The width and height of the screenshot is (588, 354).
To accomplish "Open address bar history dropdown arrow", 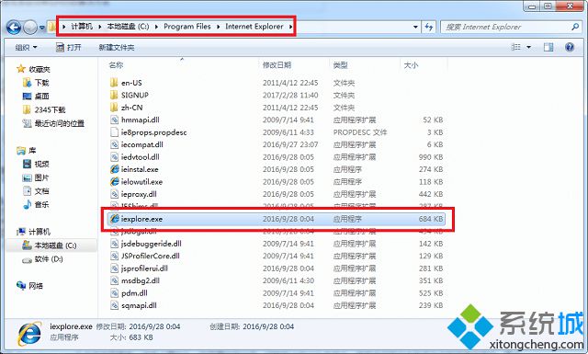I will tap(415, 27).
